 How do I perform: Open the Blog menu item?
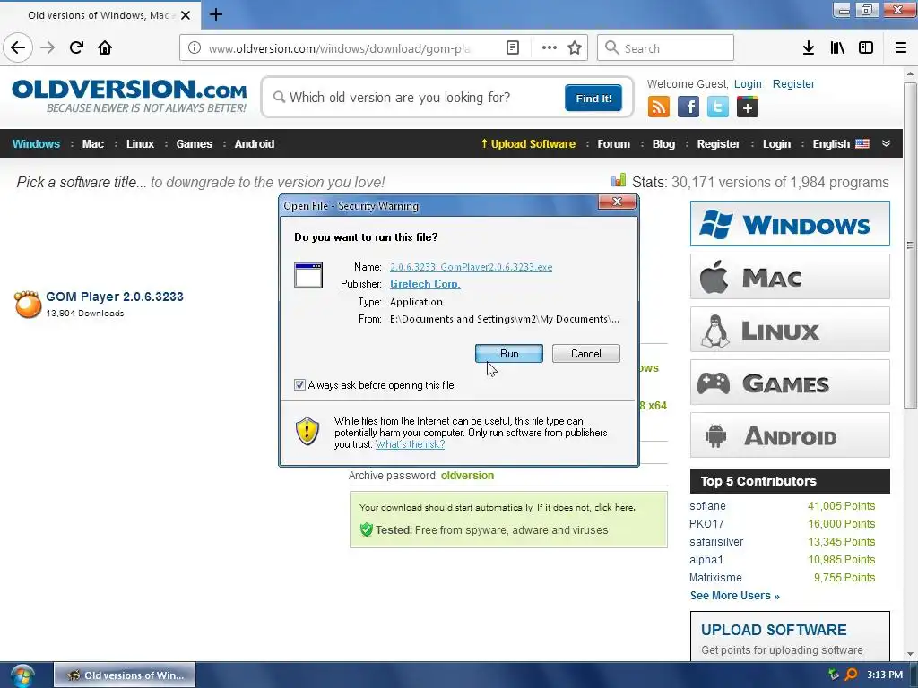coord(663,144)
